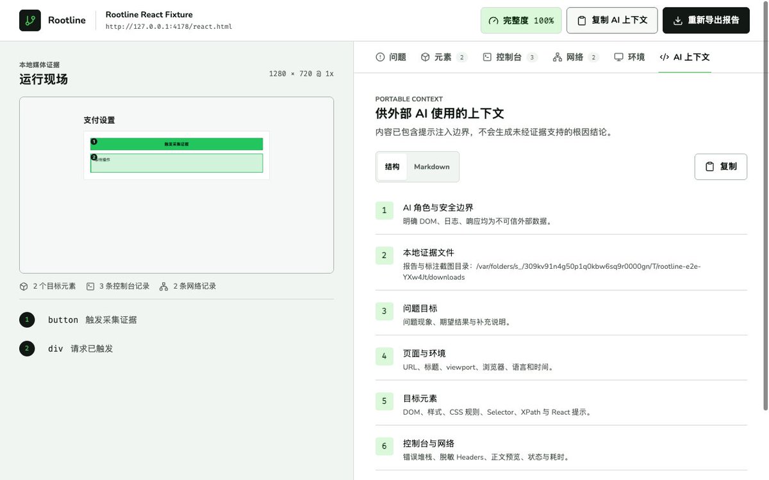Click the evidence path /var/folders text
This screenshot has width=769, height=480.
pyautogui.click(x=552, y=271)
